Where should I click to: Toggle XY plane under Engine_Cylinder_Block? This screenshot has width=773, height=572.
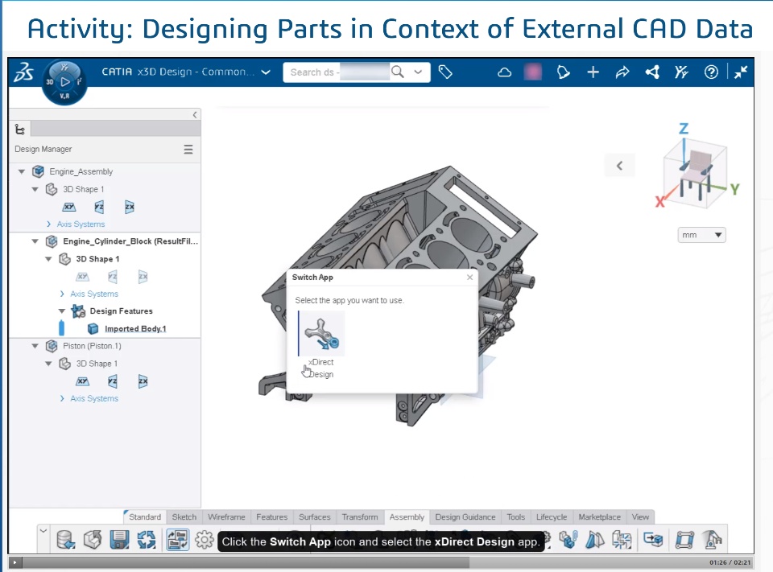pyautogui.click(x=82, y=277)
